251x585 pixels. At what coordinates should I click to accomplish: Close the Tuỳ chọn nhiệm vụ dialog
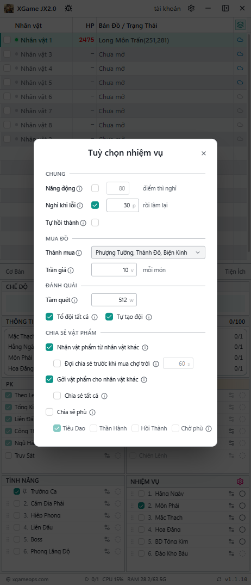[204, 153]
